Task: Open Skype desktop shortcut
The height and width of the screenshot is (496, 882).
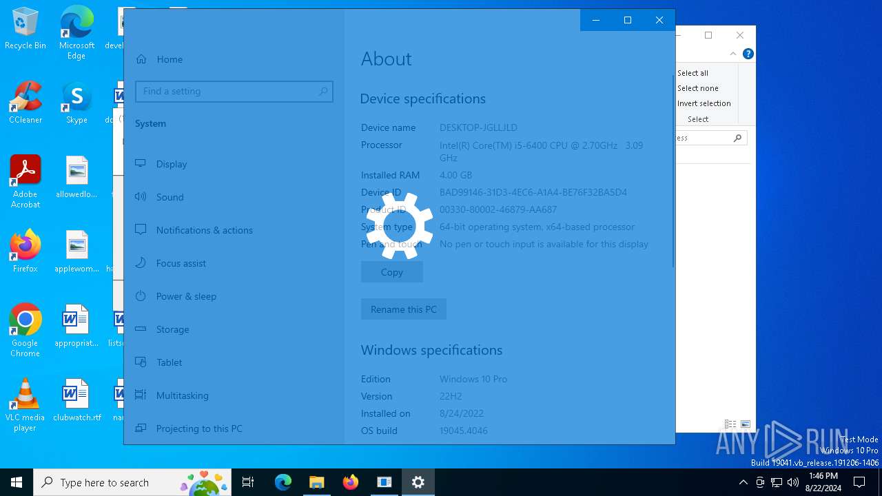Action: [76, 103]
